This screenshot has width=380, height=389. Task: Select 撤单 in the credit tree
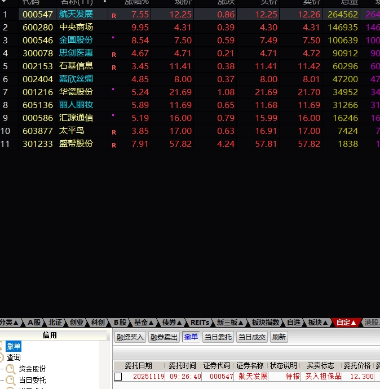tap(14, 346)
